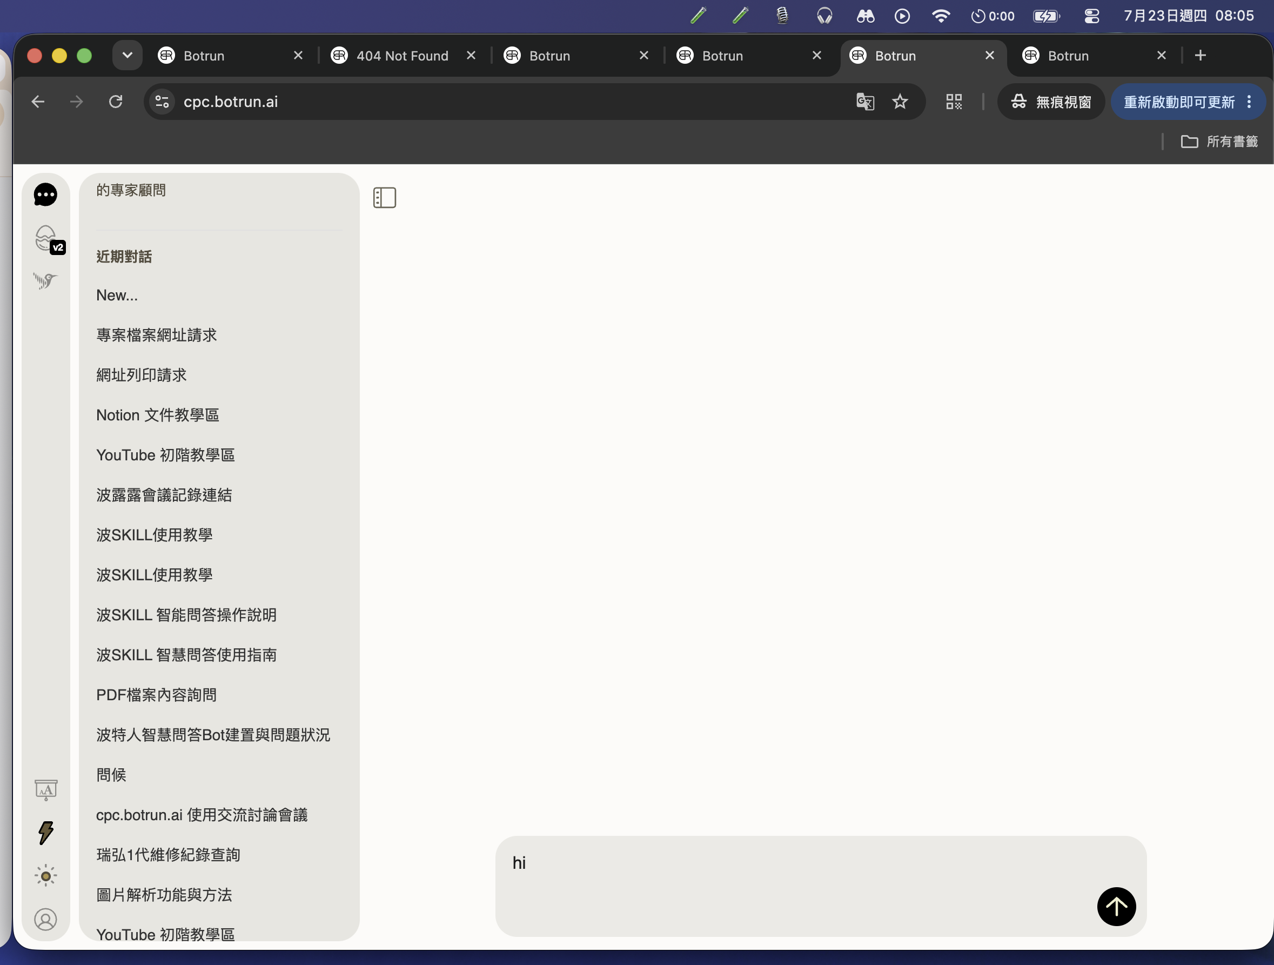Screen dimensions: 1274x965
Task: Click 的專家顧問 text at sidebar top
Action: 131,190
